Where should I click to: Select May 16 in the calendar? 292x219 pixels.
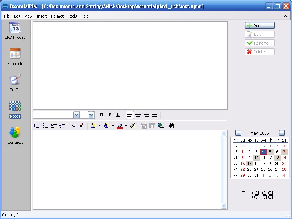point(249,164)
